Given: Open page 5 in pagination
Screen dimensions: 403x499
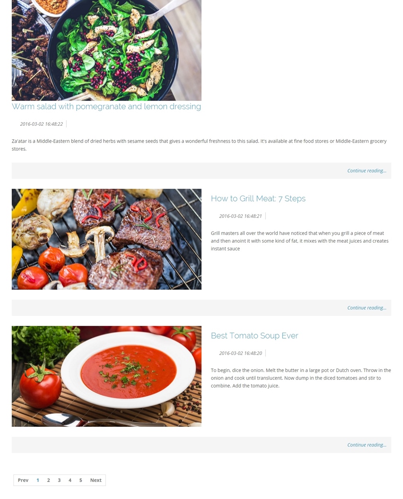Looking at the screenshot, I should coord(81,480).
